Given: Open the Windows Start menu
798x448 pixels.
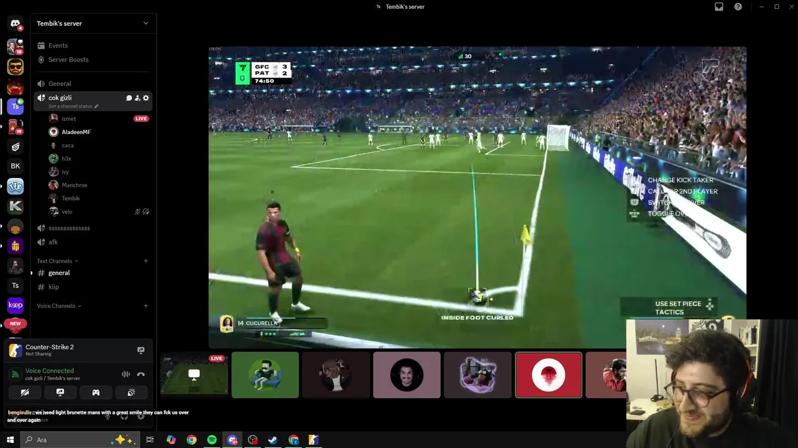Looking at the screenshot, I should [10, 440].
